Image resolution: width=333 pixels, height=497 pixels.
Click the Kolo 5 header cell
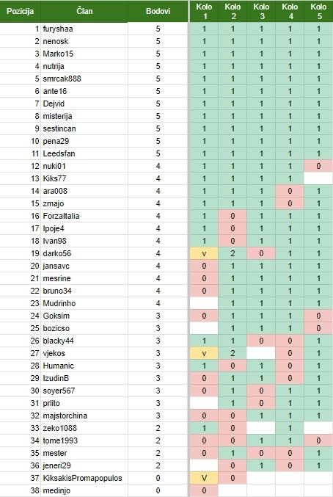pos(318,11)
